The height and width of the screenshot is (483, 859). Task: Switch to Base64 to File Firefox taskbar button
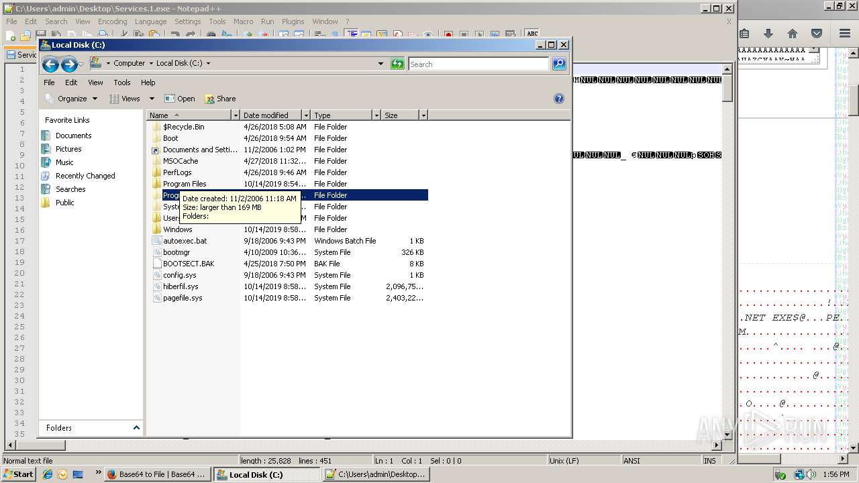tap(158, 474)
